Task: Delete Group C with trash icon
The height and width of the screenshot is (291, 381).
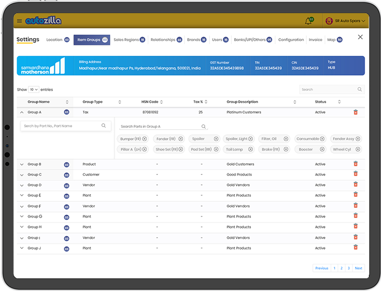Action: click(x=356, y=173)
